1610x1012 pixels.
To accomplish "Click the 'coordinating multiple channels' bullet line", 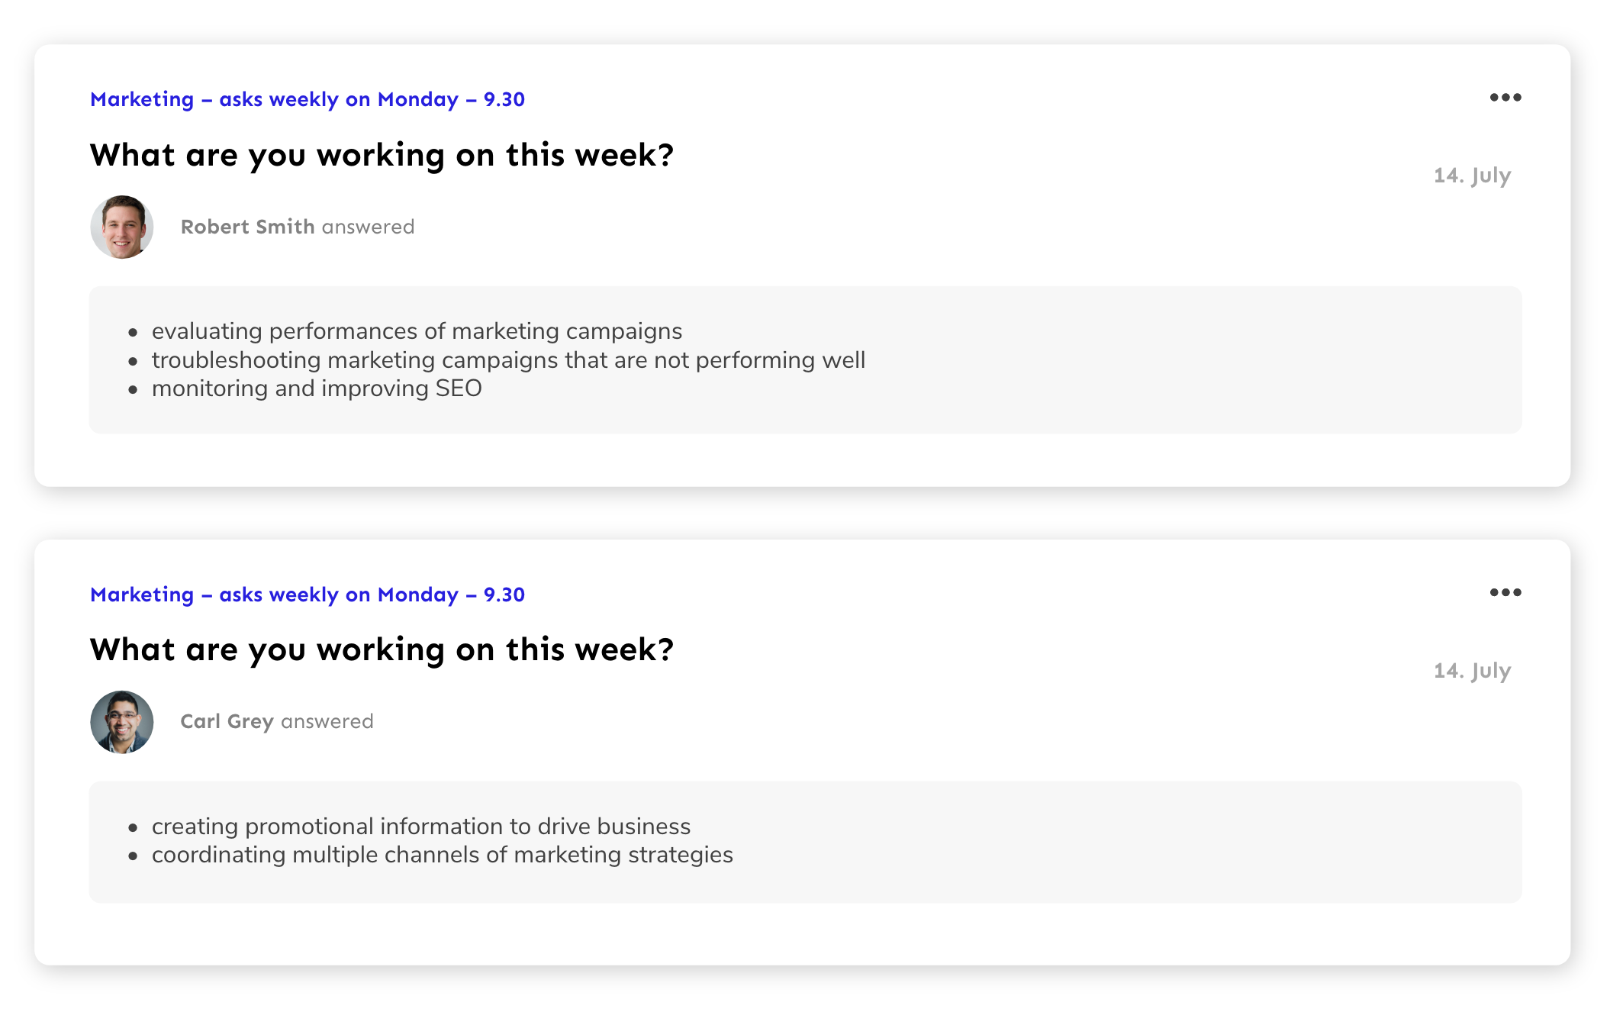I will pyautogui.click(x=442, y=855).
